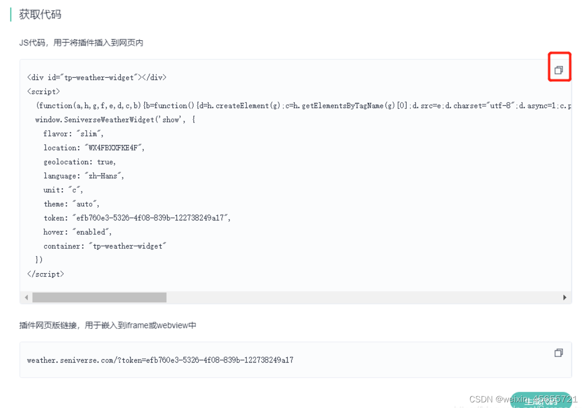The width and height of the screenshot is (585, 408).
Task: Click the unit: "c" code line
Action: 63,190
